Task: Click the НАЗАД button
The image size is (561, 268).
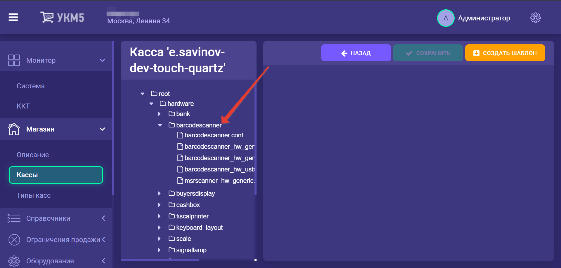Action: [356, 53]
